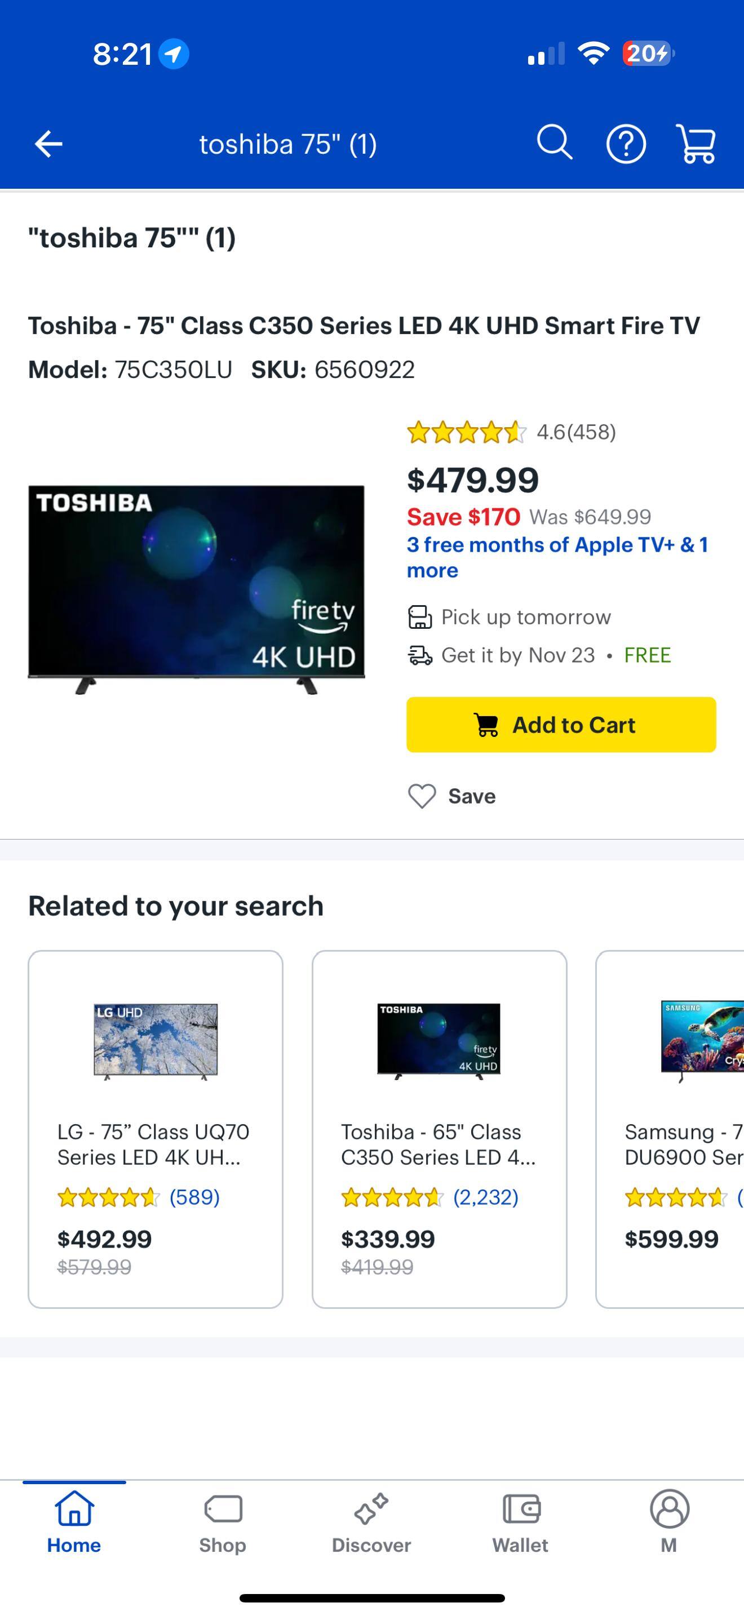The width and height of the screenshot is (744, 1616).
Task: Open the Apple TV+ free months offer
Action: click(557, 557)
